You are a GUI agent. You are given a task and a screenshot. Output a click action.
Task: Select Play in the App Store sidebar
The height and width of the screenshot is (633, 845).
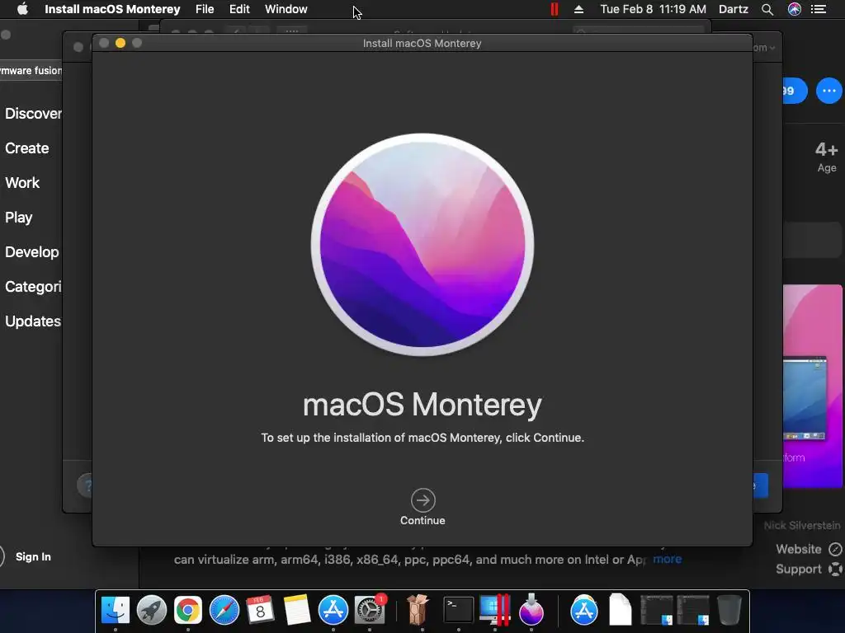point(19,218)
